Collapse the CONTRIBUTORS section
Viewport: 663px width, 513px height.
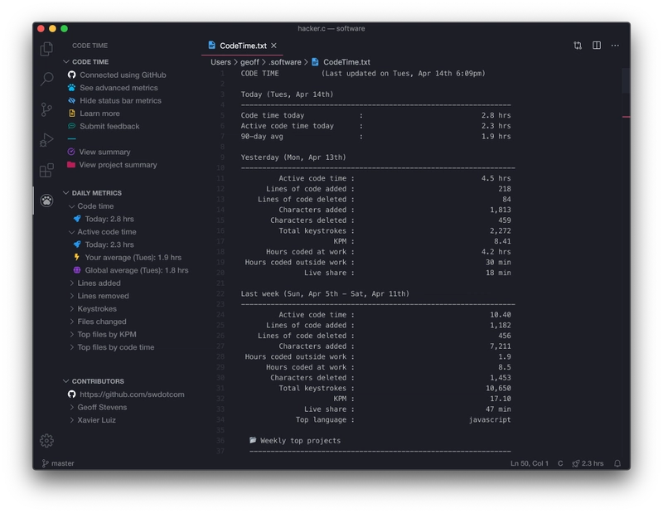[x=66, y=381]
